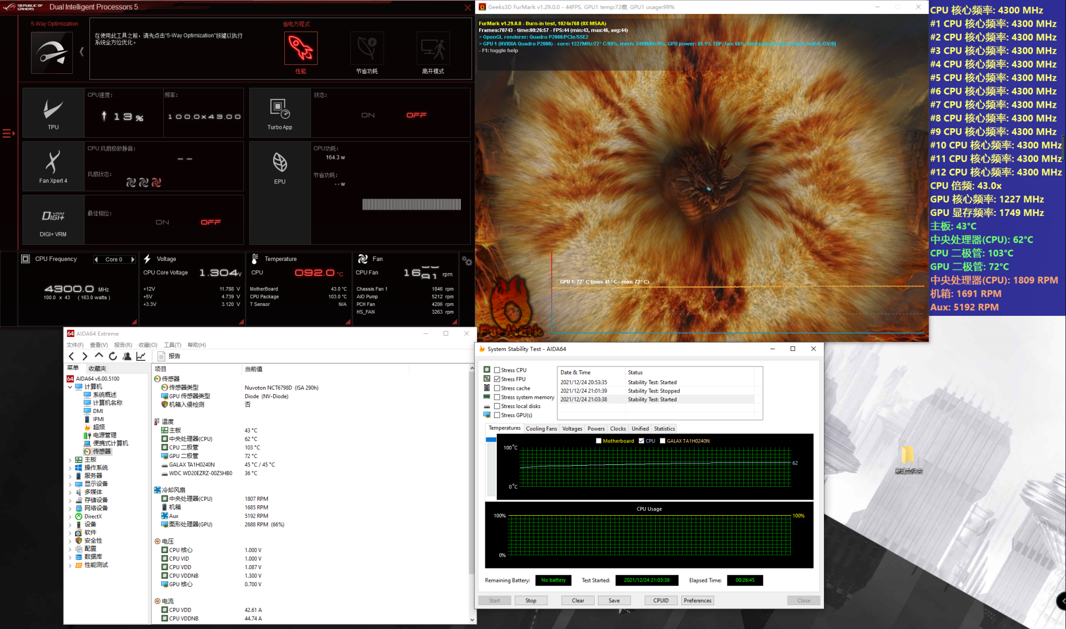Expand the 存储设备 tree node

coord(70,500)
